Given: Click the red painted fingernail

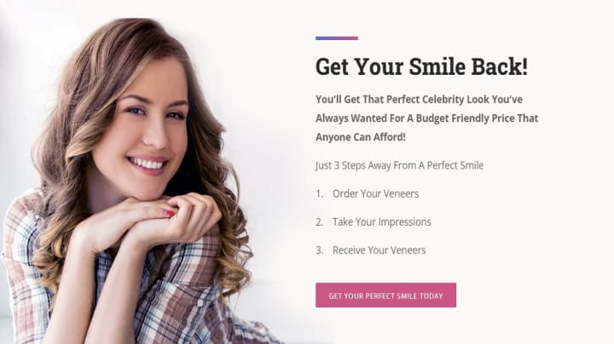Looking at the screenshot, I should [x=170, y=214].
